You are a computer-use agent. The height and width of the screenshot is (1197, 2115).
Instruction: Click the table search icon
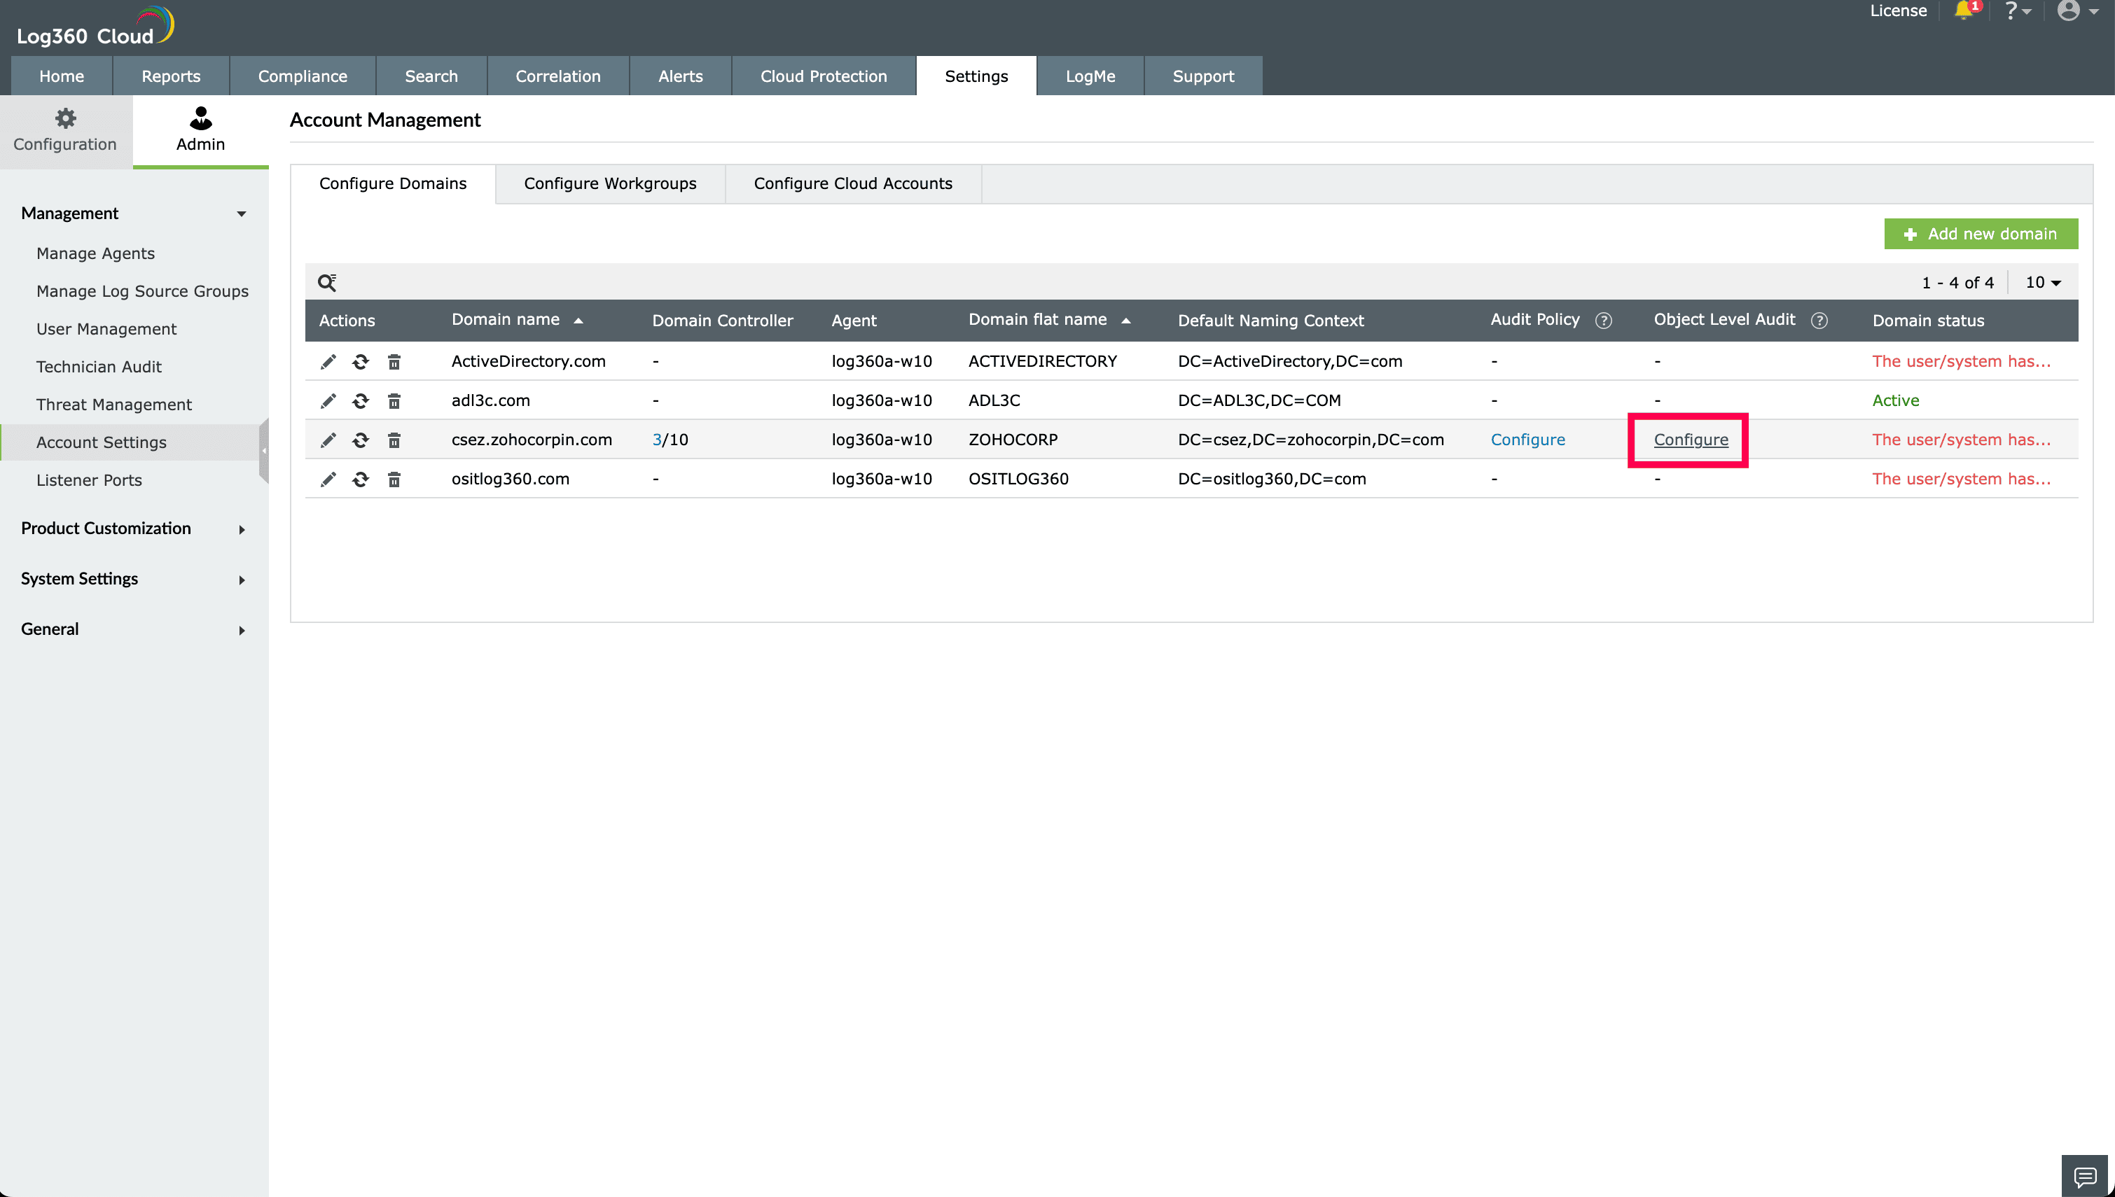(326, 283)
